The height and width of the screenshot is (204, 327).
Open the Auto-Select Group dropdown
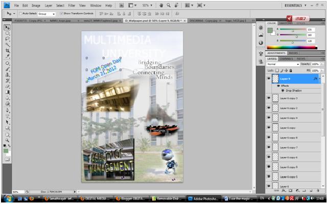pos(46,14)
